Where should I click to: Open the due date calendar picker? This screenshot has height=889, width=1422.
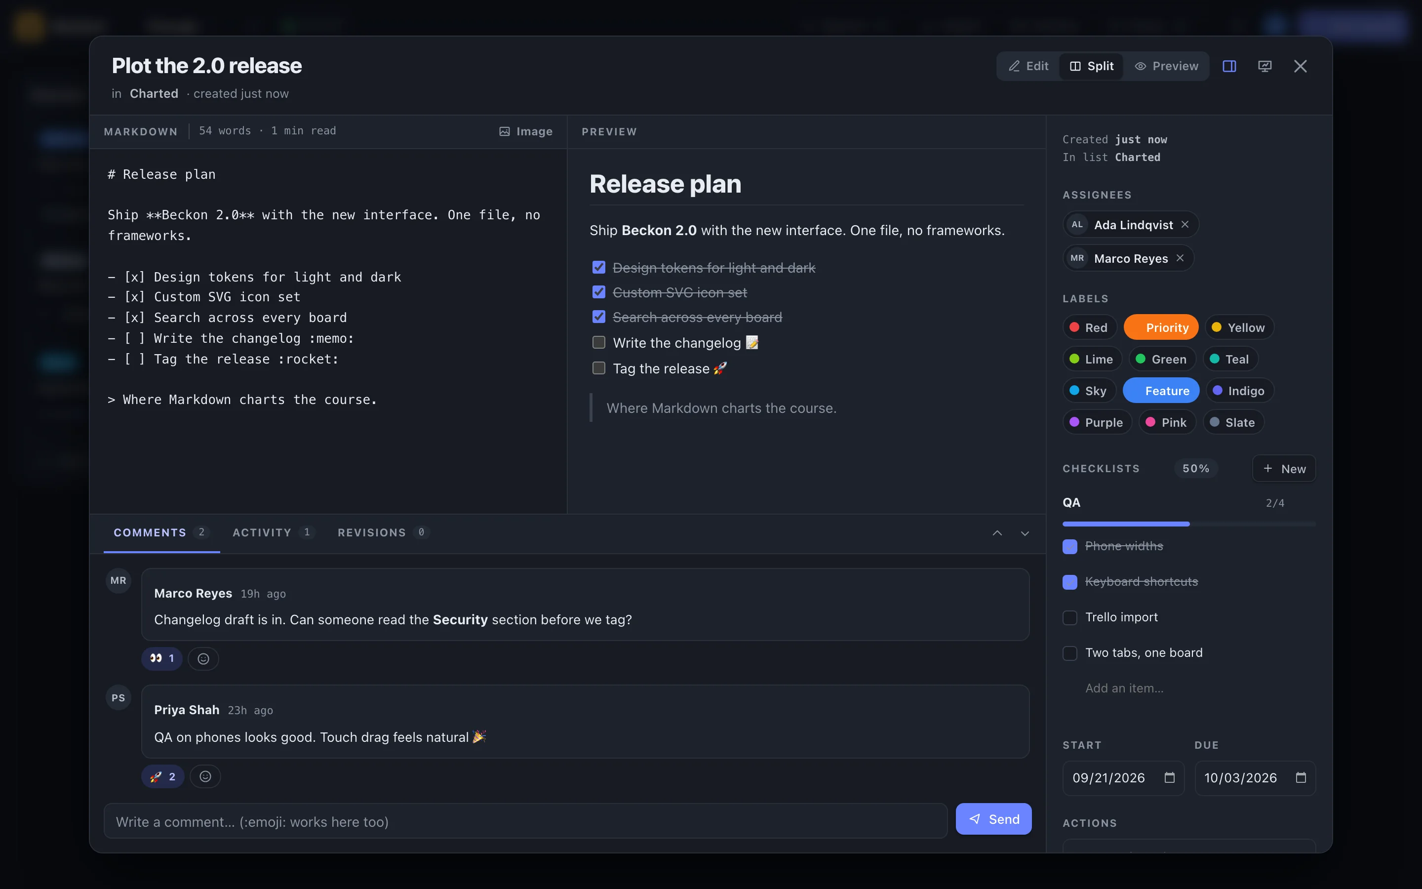pos(1301,777)
